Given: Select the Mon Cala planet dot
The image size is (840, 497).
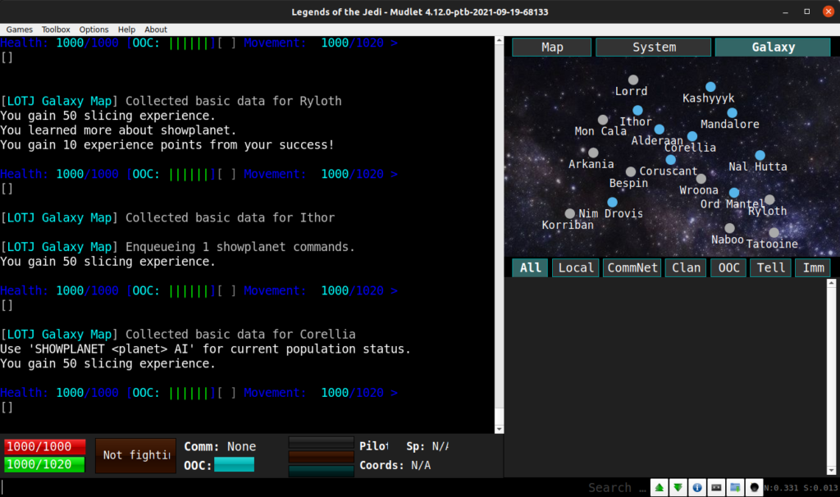Looking at the screenshot, I should [x=603, y=120].
